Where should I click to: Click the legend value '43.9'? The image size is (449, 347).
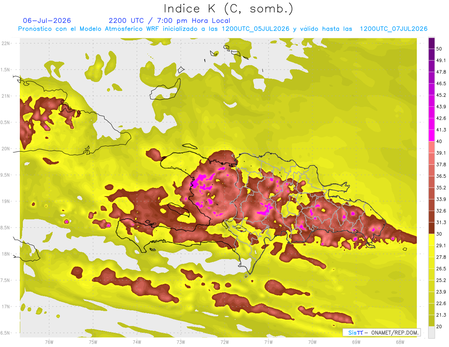441,107
